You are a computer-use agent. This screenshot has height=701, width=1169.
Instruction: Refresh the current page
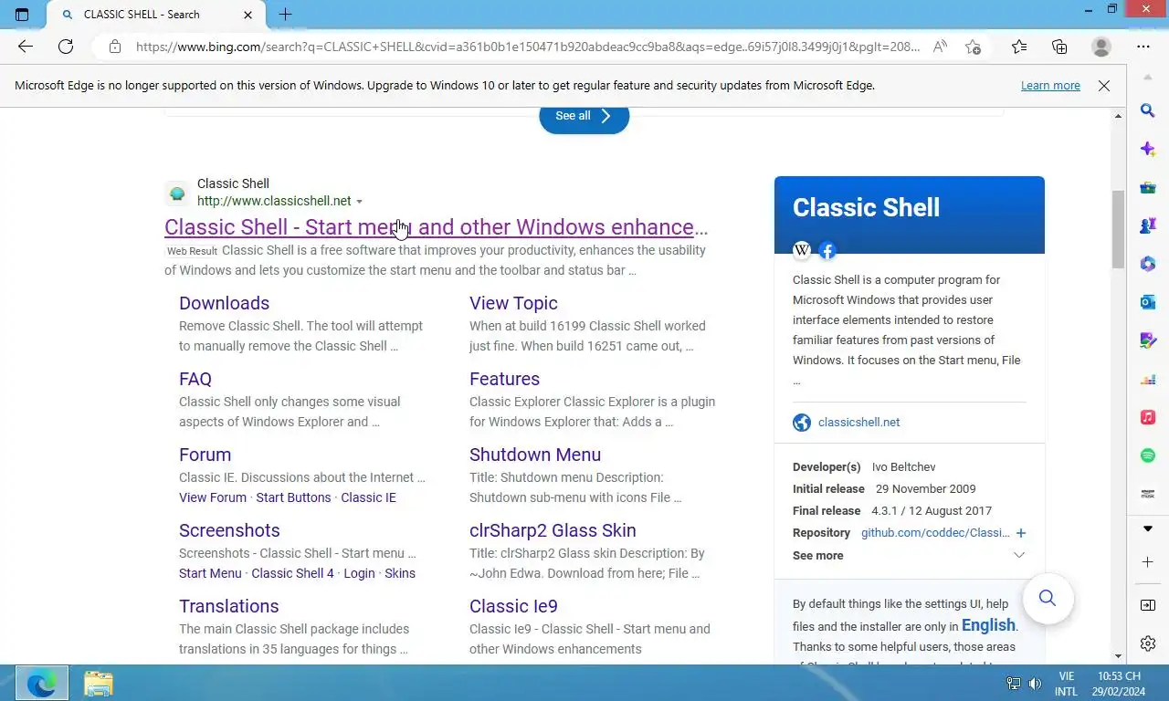point(66,47)
